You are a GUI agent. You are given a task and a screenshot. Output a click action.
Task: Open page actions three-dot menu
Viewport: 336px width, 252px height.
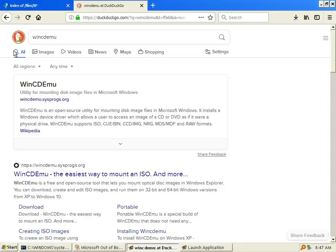201,17
